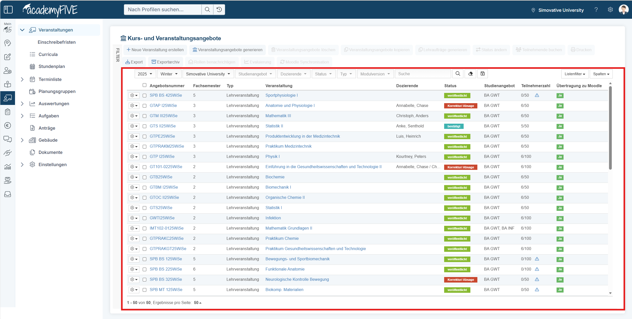
Task: Click the magnifier icon beside Suche field
Action: coord(458,74)
